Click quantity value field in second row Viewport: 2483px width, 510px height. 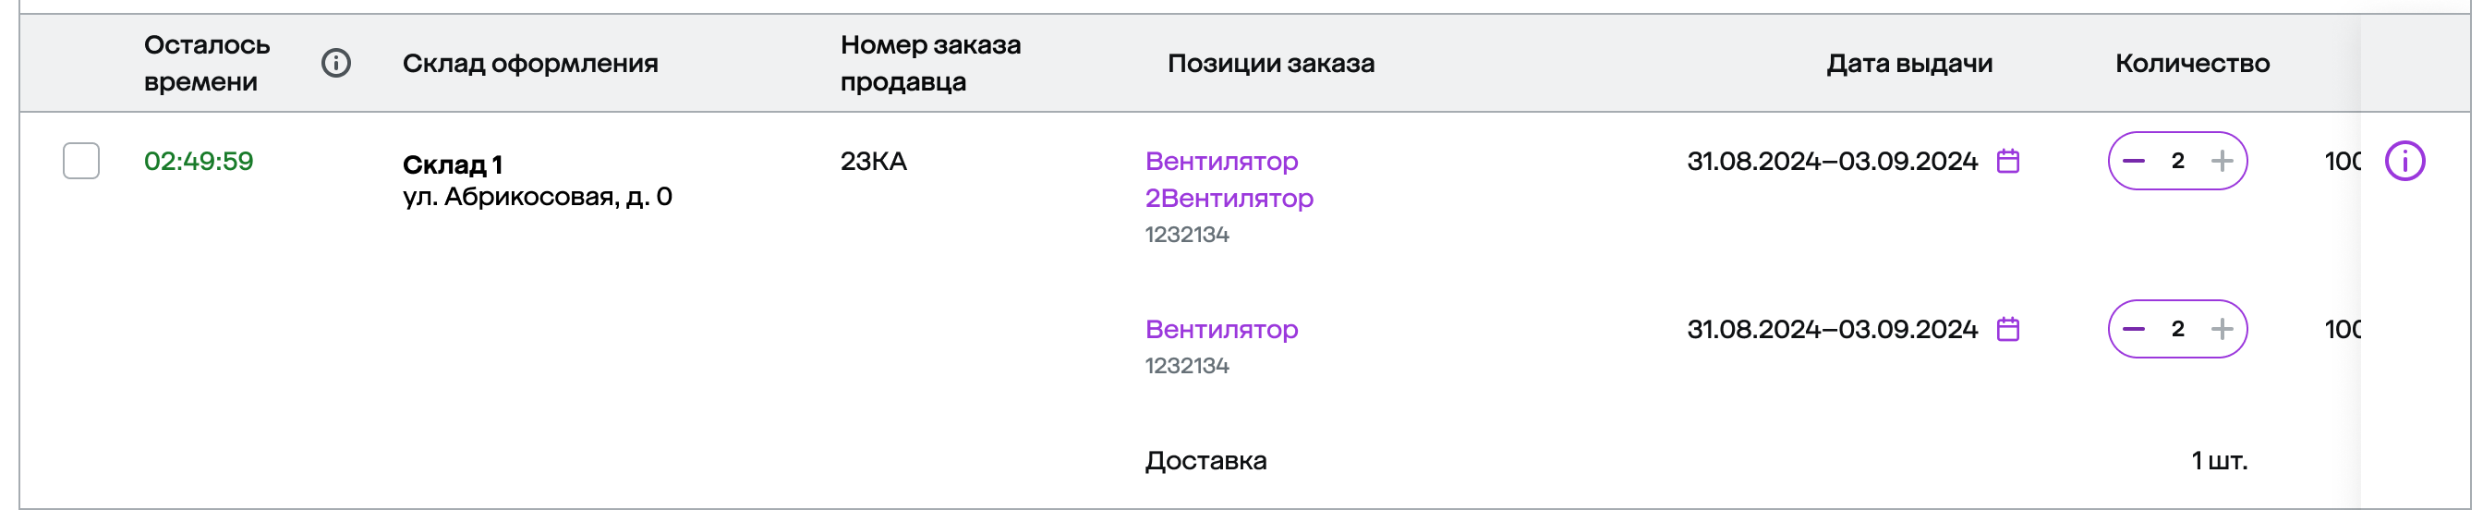[2177, 330]
